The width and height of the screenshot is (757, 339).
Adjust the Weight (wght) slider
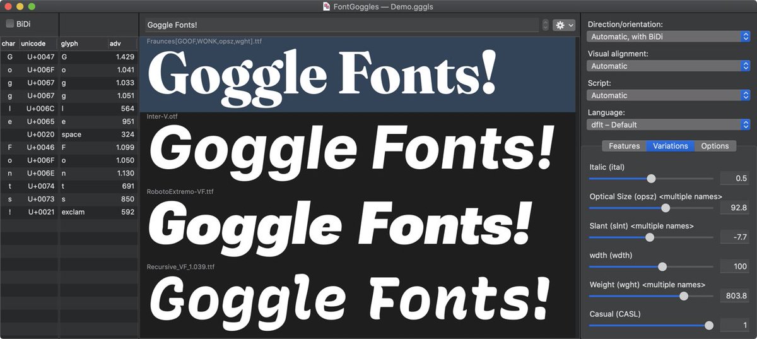click(x=651, y=296)
